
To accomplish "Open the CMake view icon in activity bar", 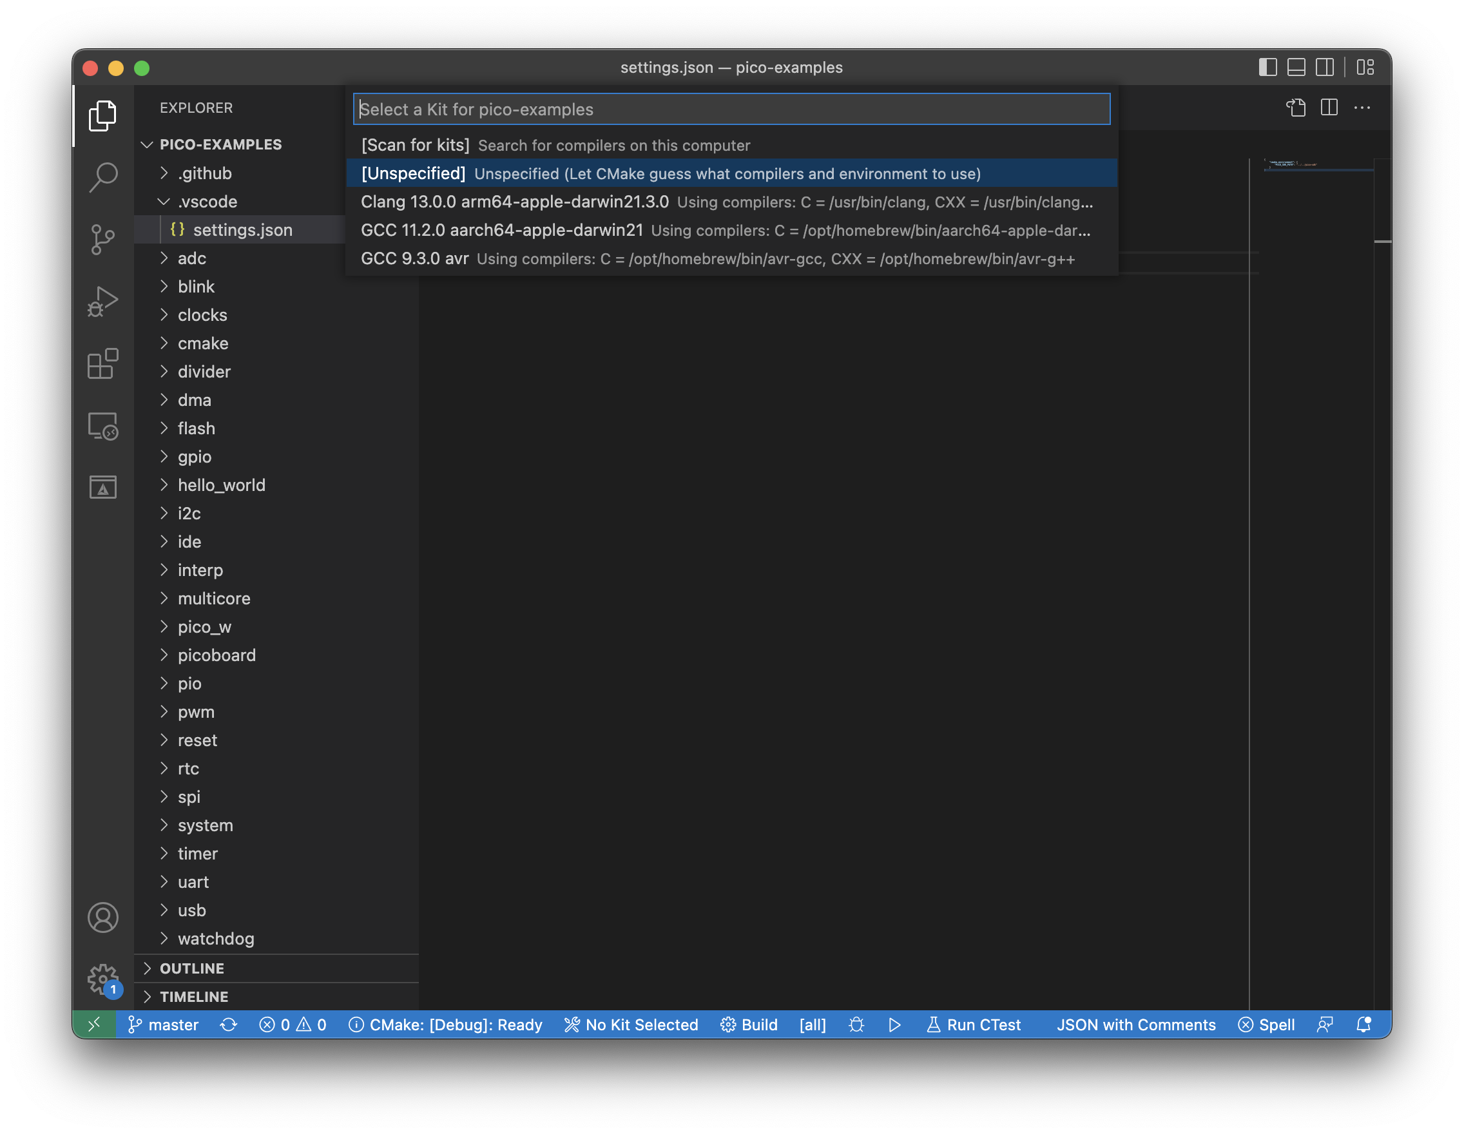I will (102, 487).
